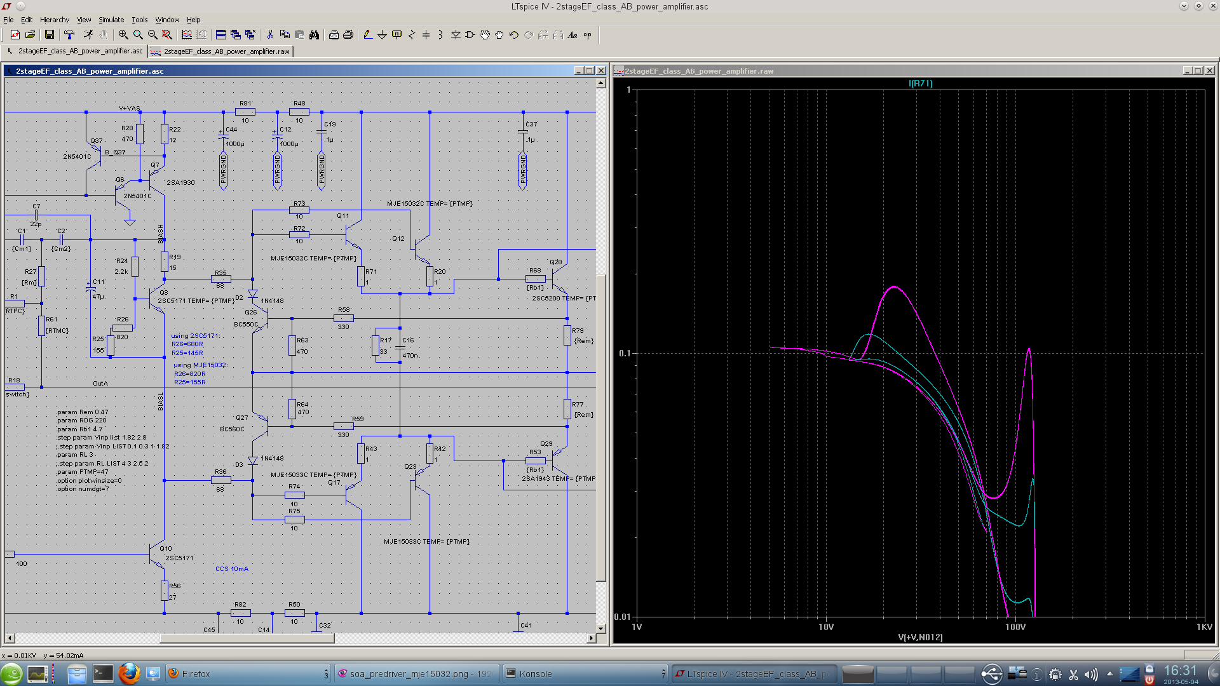Click the I(R71) trace label in plot

[920, 83]
